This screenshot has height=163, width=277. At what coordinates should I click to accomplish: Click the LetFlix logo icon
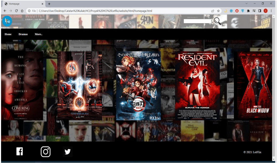tap(7, 21)
